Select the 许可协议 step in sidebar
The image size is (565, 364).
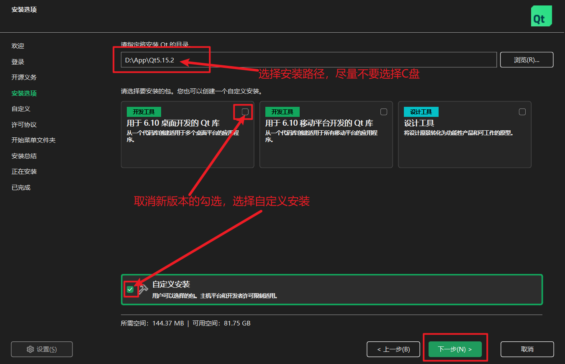[x=24, y=125]
